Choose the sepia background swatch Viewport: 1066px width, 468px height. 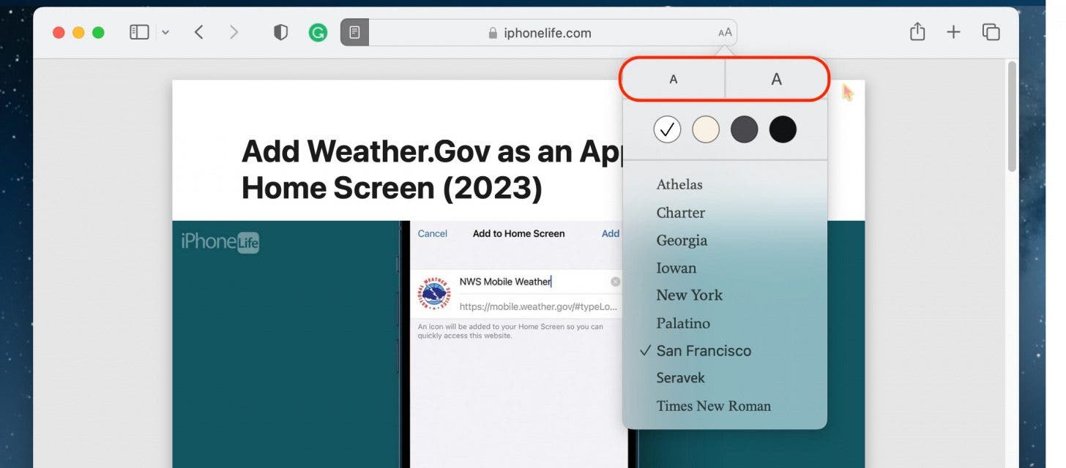pos(706,130)
